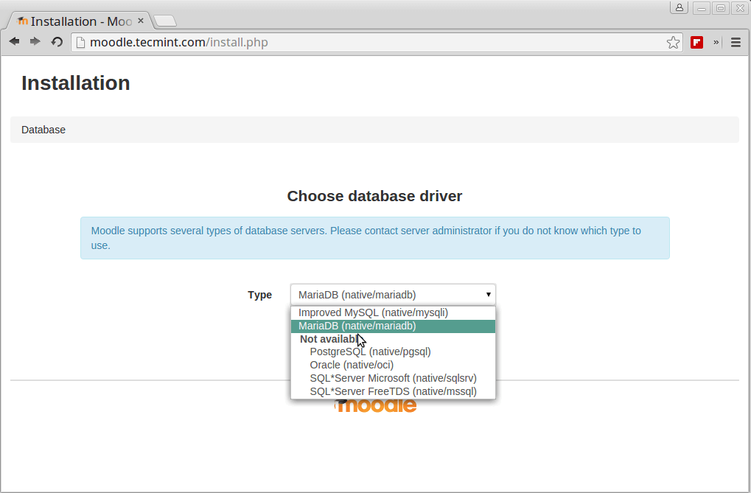
Task: Open the Chrome hamburger menu
Action: click(x=736, y=43)
